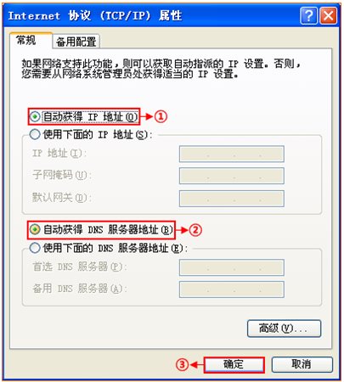Select 使用下面的 DNS 服务器地址 radio option
This screenshot has height=382, width=344.
35,248
